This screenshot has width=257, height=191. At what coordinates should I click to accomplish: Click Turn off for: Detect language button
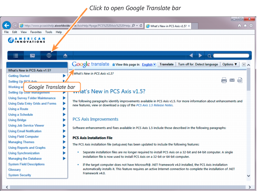click(x=198, y=65)
